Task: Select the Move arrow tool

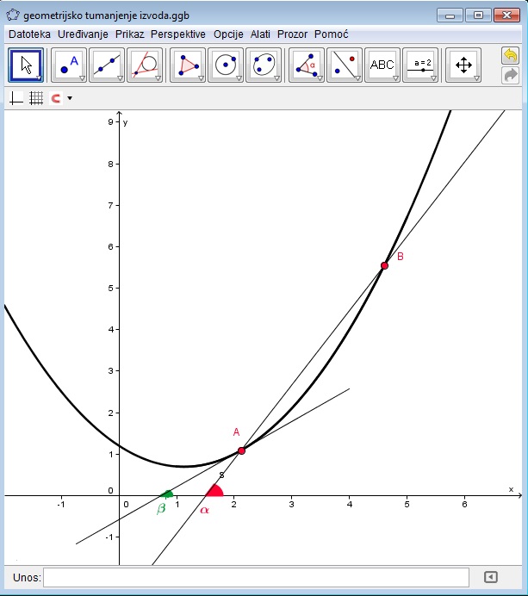Action: [25, 65]
